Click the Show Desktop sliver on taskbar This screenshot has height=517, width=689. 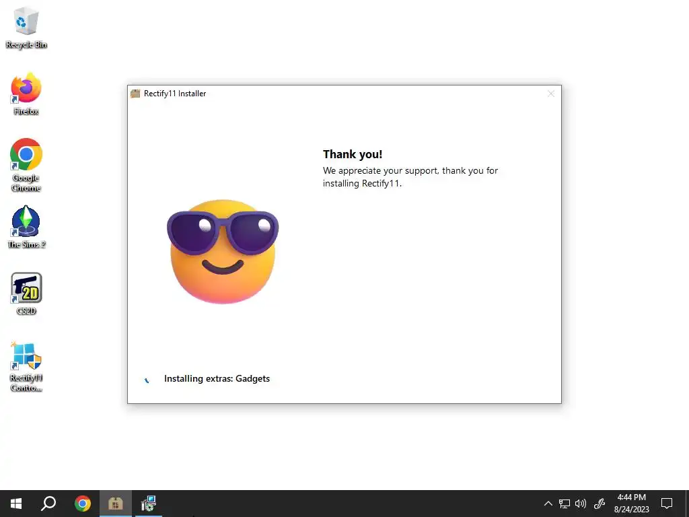pyautogui.click(x=687, y=504)
